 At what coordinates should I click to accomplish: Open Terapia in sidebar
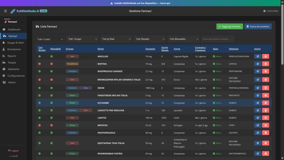[x=13, y=62]
